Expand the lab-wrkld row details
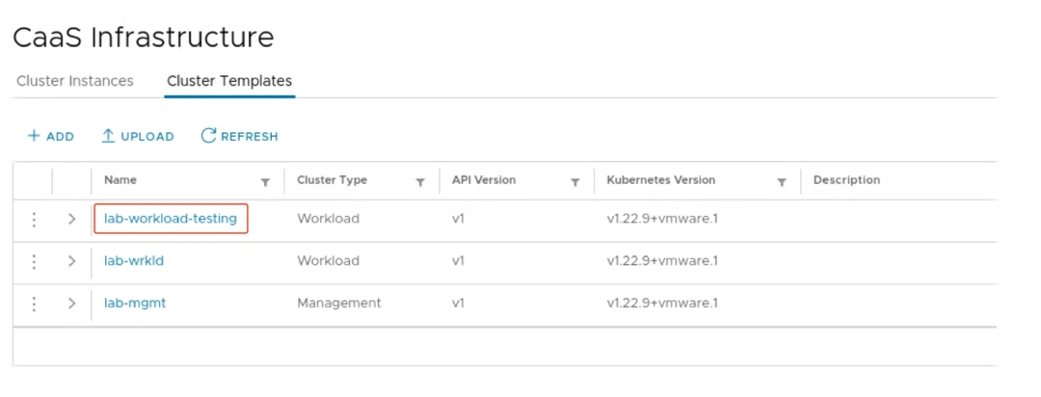The height and width of the screenshot is (397, 1041). (x=71, y=262)
